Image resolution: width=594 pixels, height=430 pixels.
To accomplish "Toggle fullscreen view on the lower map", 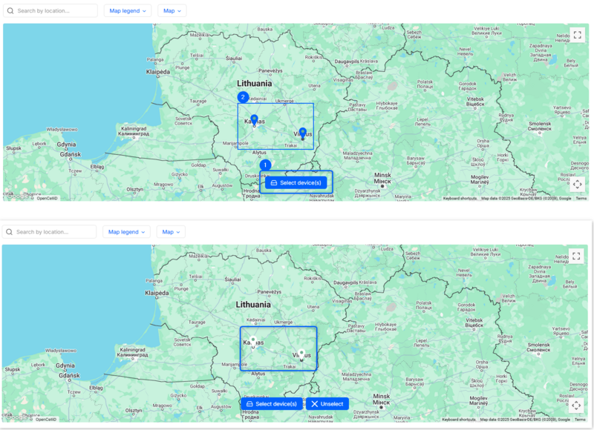I will click(577, 254).
